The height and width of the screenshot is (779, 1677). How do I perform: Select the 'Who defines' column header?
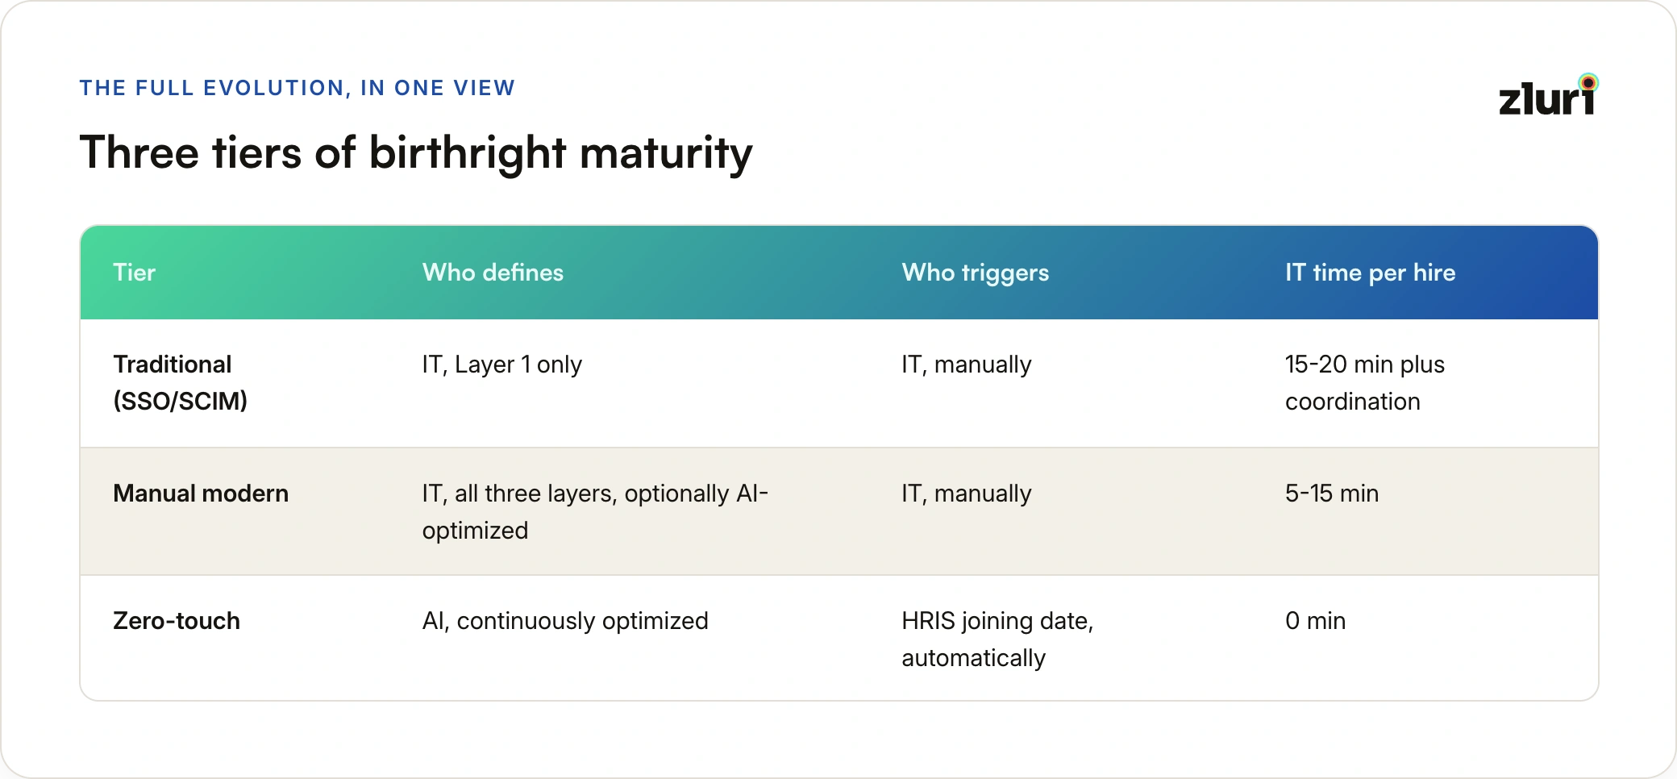[493, 273]
